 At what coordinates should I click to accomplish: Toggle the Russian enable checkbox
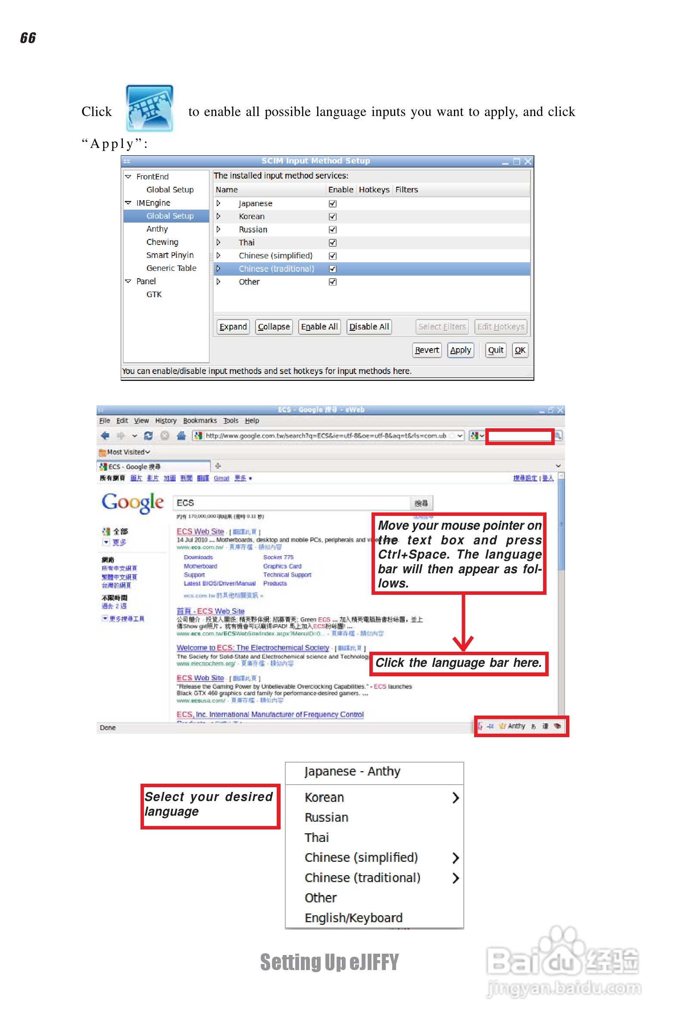click(332, 229)
